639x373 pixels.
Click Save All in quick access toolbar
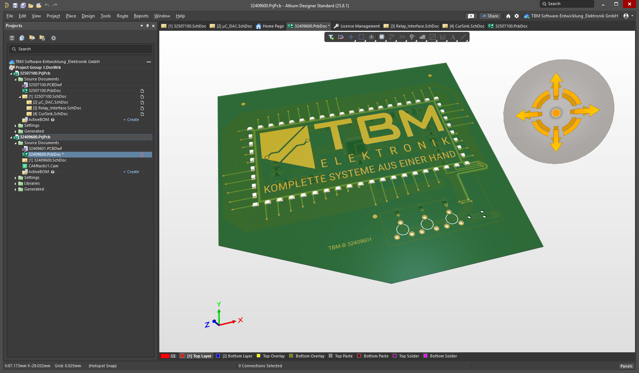tap(23, 5)
